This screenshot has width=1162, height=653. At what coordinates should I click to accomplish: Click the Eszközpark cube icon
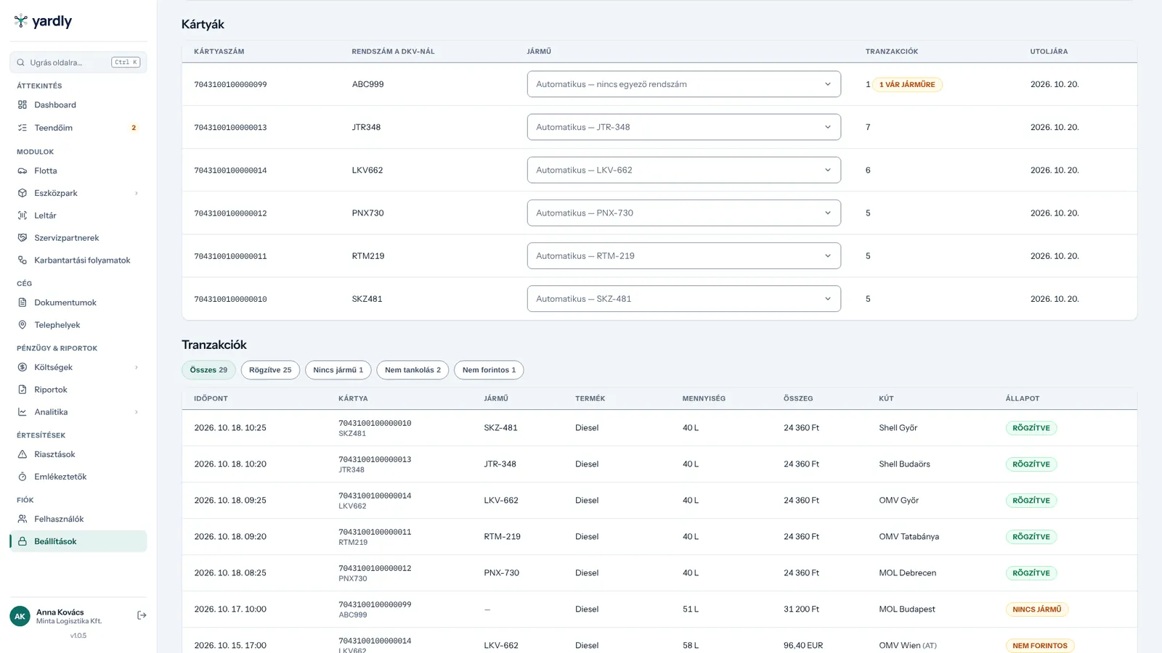tap(23, 193)
